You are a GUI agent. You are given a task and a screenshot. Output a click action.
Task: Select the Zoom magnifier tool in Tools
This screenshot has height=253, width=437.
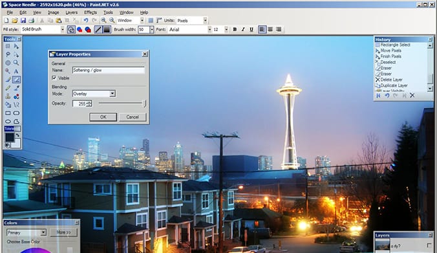(x=16, y=63)
